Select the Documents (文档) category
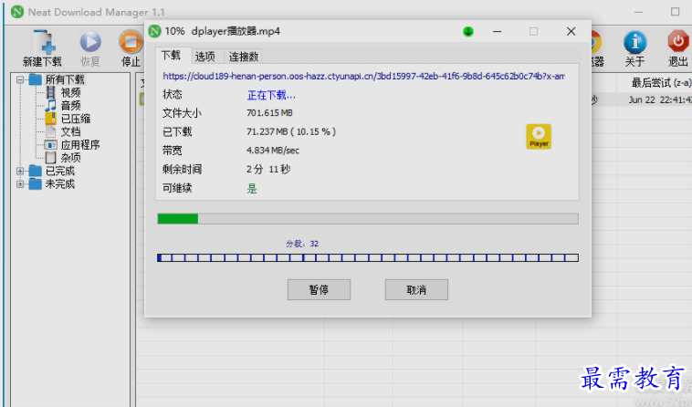The height and width of the screenshot is (407, 692). [70, 131]
